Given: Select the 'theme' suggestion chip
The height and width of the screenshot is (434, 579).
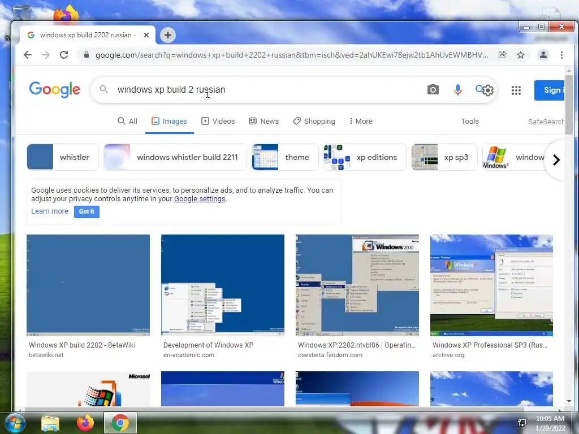Looking at the screenshot, I should [x=285, y=157].
